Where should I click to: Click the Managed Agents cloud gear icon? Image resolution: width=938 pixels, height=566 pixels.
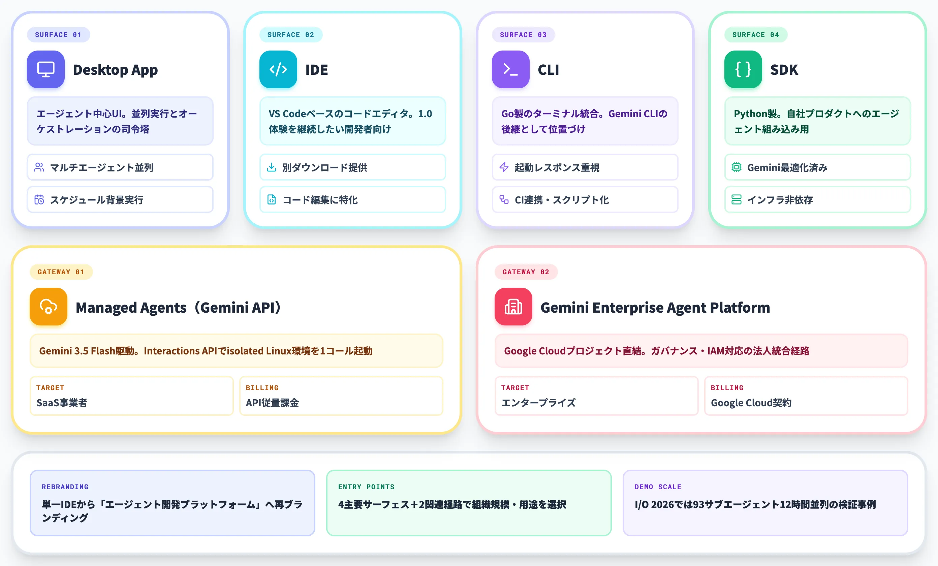click(x=48, y=306)
